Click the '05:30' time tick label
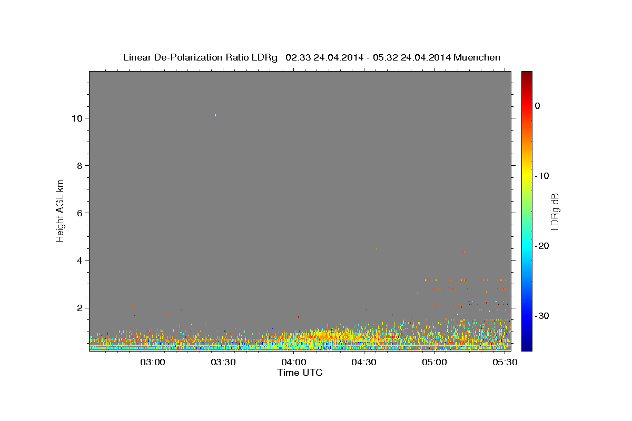632x421 pixels. point(505,362)
